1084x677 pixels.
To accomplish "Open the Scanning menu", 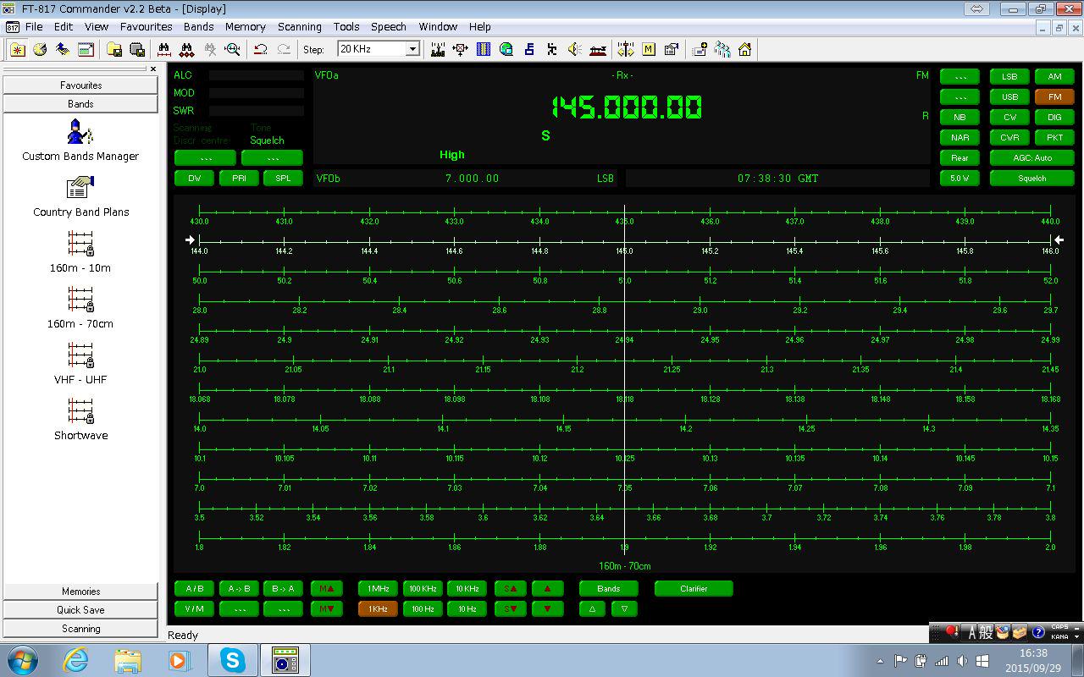I will (x=299, y=26).
